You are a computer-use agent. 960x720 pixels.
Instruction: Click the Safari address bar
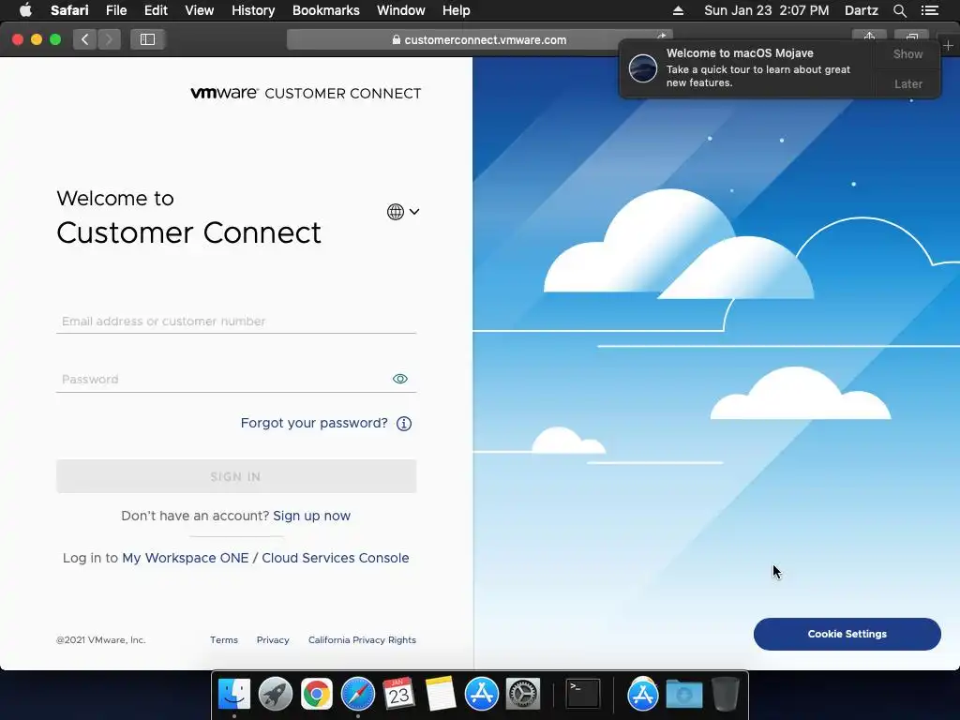click(x=479, y=39)
